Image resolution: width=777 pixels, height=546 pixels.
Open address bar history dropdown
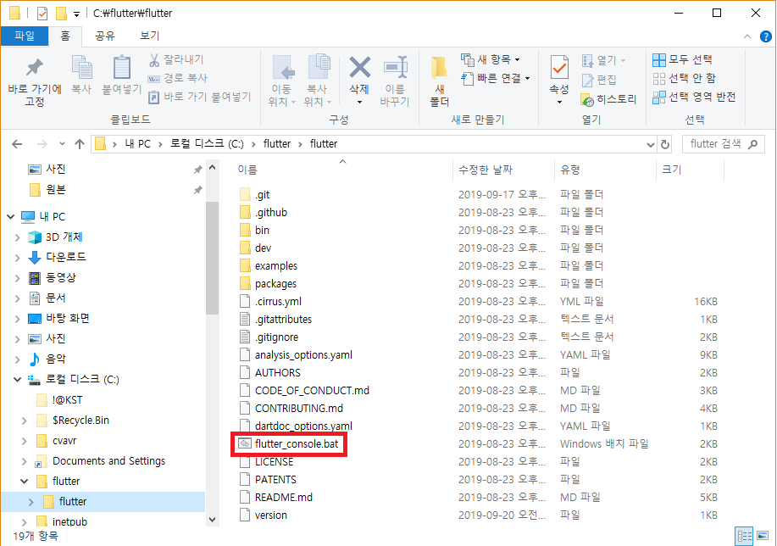click(x=651, y=144)
